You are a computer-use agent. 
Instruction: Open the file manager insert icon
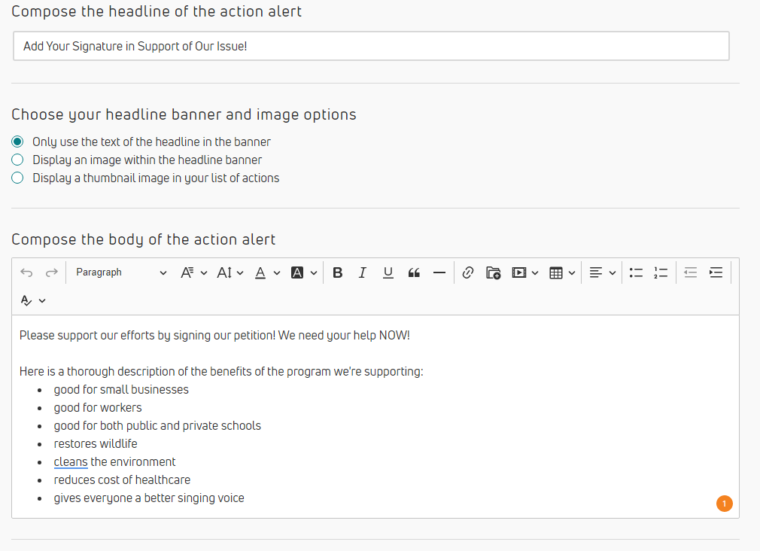click(x=494, y=272)
